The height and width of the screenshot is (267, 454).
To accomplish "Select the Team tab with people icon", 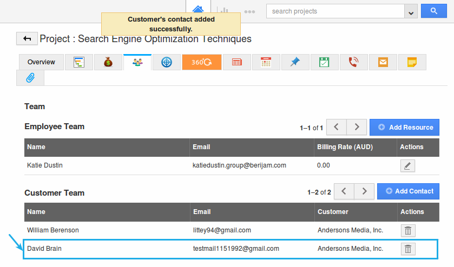I will coord(137,62).
